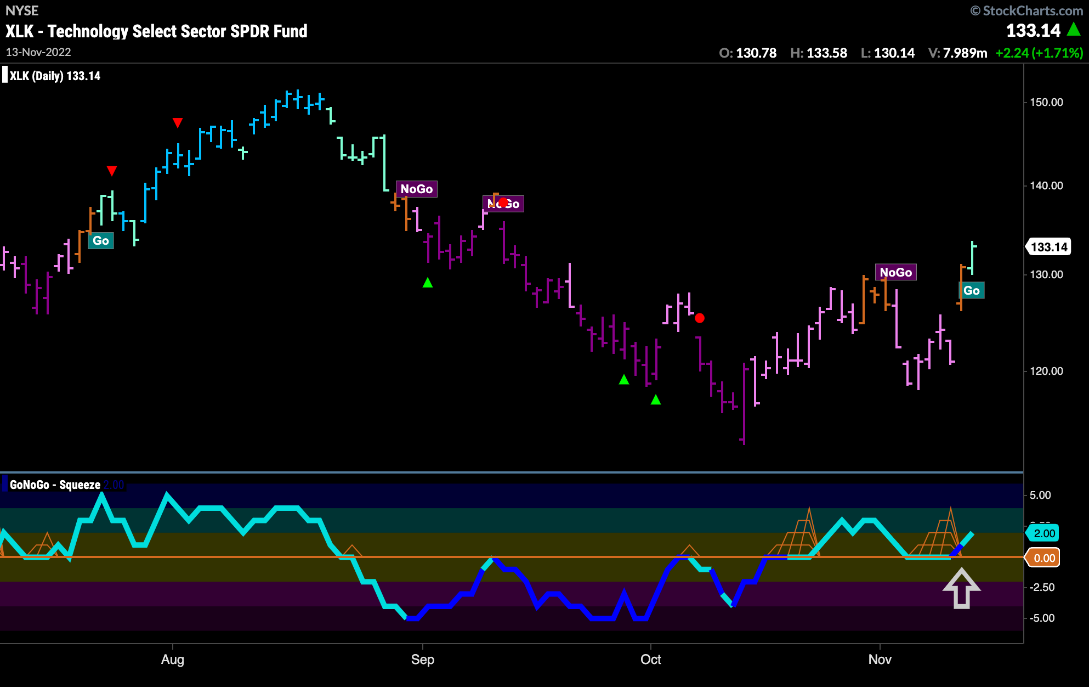Click the 'Nov' time axis label
Image resolution: width=1089 pixels, height=687 pixels.
880,660
